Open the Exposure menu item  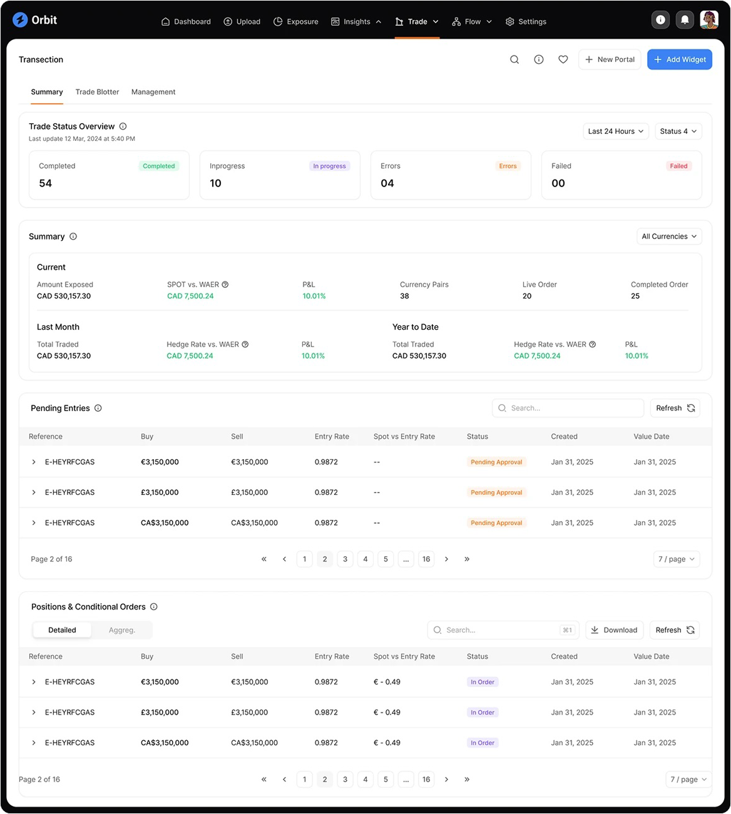tap(296, 21)
